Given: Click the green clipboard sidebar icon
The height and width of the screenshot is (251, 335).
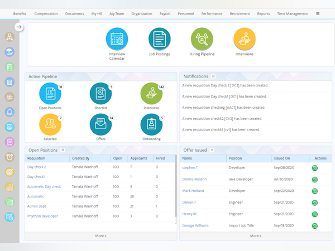Looking at the screenshot, I should (9, 67).
